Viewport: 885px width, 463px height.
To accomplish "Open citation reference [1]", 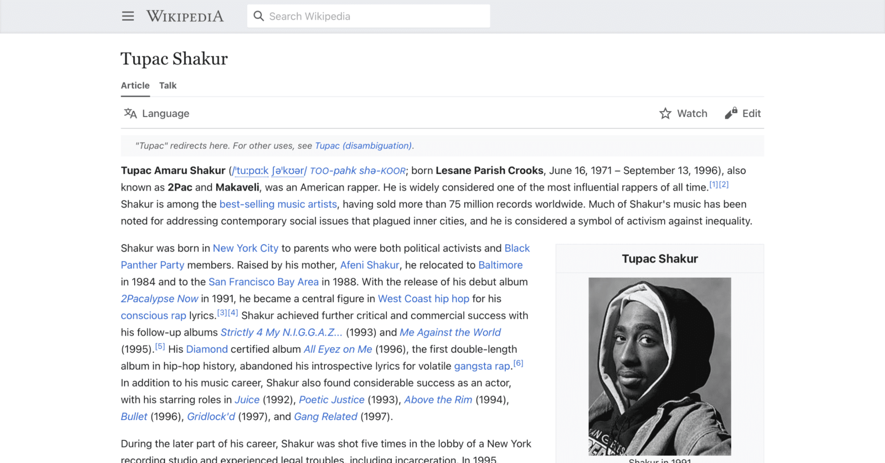I will tap(714, 184).
